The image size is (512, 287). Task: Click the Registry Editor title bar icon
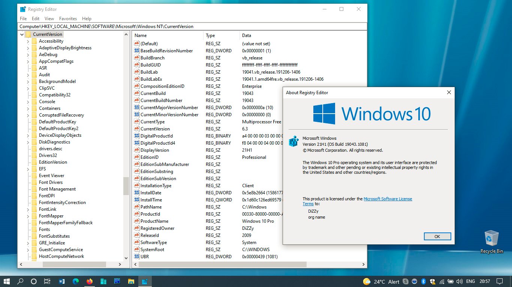(23, 9)
